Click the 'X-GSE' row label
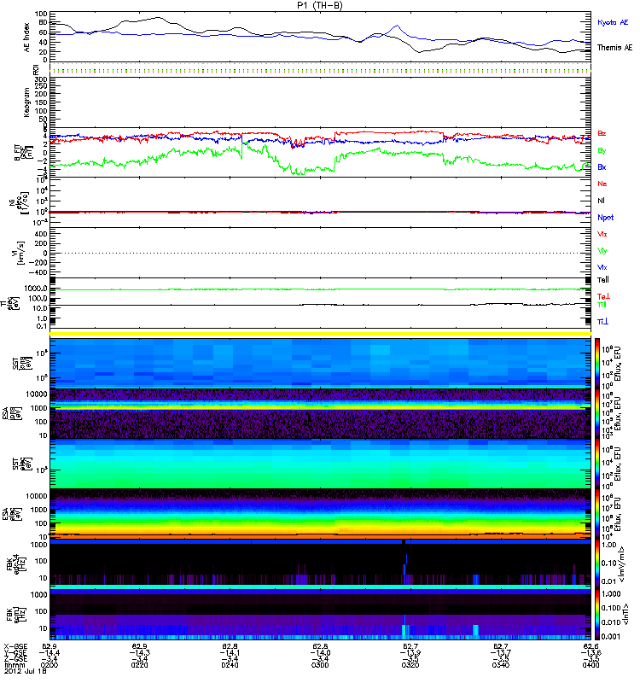The height and width of the screenshot is (683, 640). click(15, 646)
